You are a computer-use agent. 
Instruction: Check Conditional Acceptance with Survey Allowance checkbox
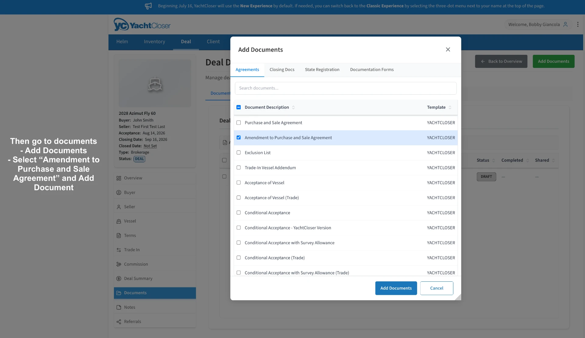[239, 243]
